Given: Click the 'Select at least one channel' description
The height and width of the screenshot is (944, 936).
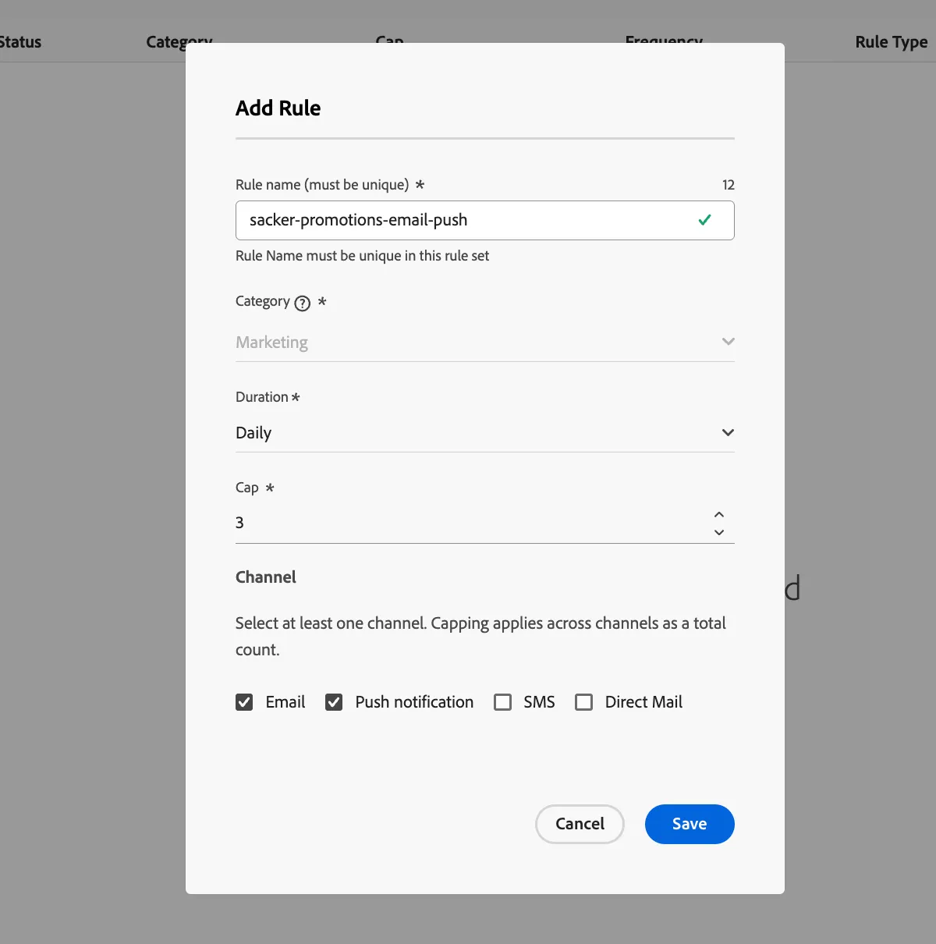Looking at the screenshot, I should [x=480, y=637].
